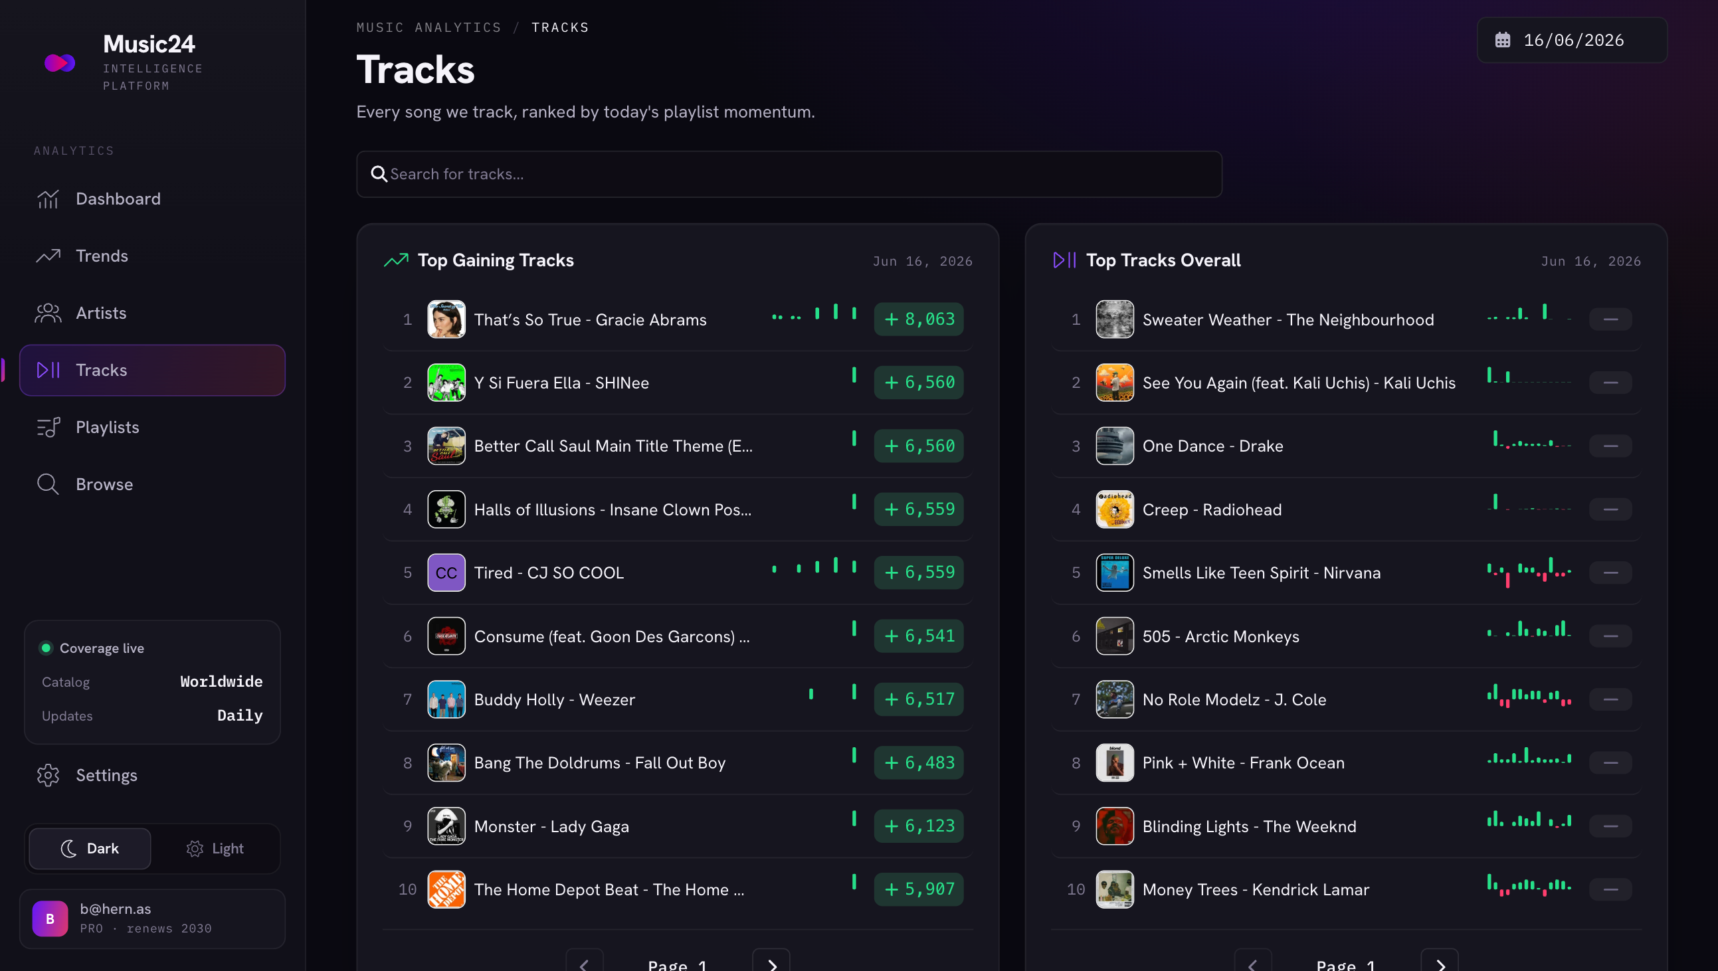1718x971 pixels.
Task: Click the Tracks play-pause sidebar icon
Action: coord(48,370)
